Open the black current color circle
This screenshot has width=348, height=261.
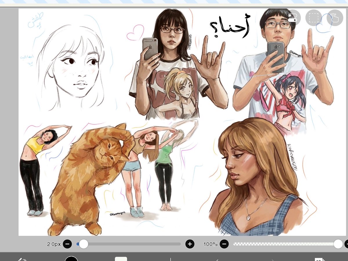71,259
